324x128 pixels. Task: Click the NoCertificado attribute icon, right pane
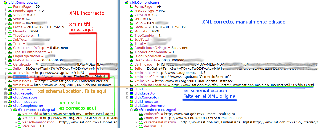tap(131, 60)
